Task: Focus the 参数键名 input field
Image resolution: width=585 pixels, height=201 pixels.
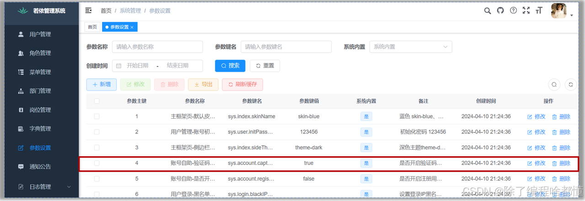Action: click(286, 47)
